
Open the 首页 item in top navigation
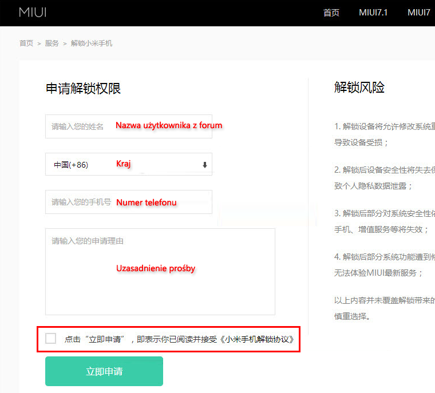tap(331, 13)
